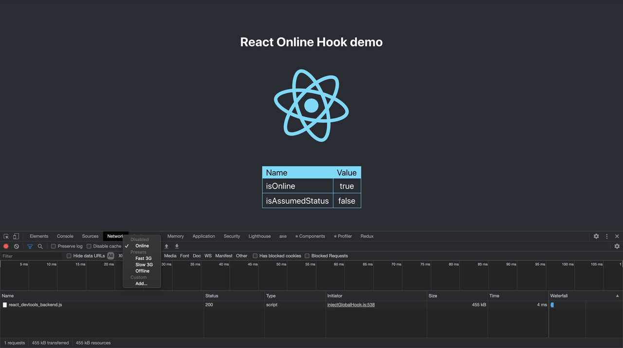Click the import HAR upload icon
The image size is (623, 348).
(x=166, y=246)
